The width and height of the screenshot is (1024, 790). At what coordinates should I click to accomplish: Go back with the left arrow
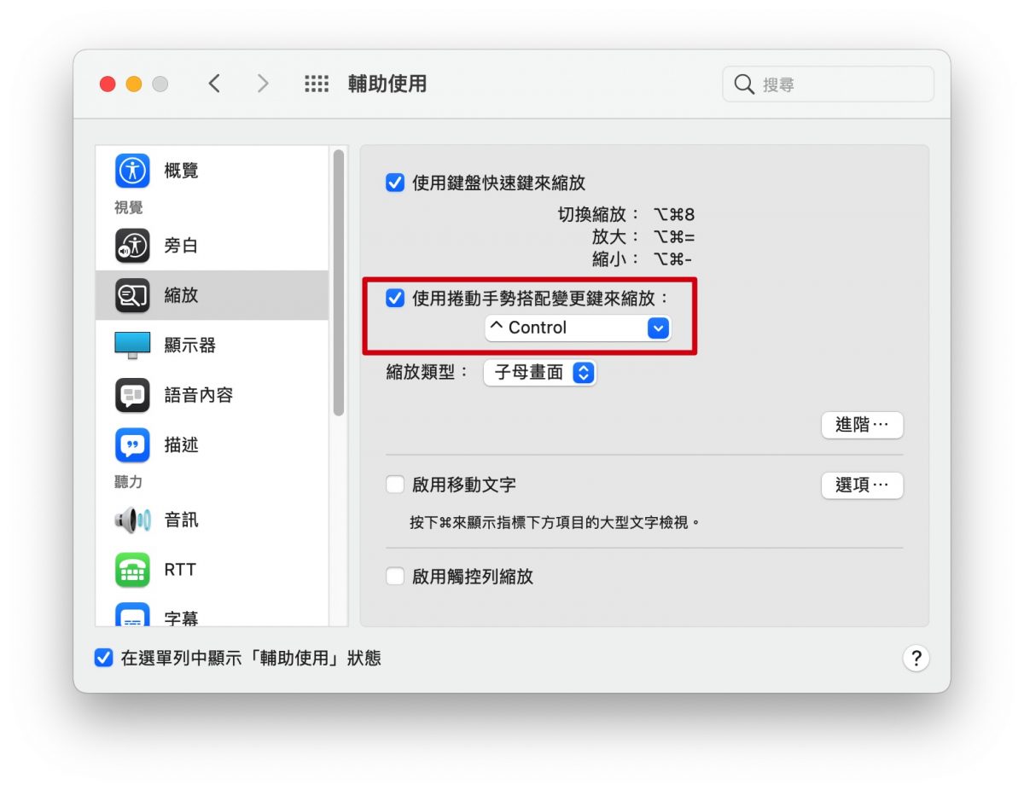[x=214, y=84]
